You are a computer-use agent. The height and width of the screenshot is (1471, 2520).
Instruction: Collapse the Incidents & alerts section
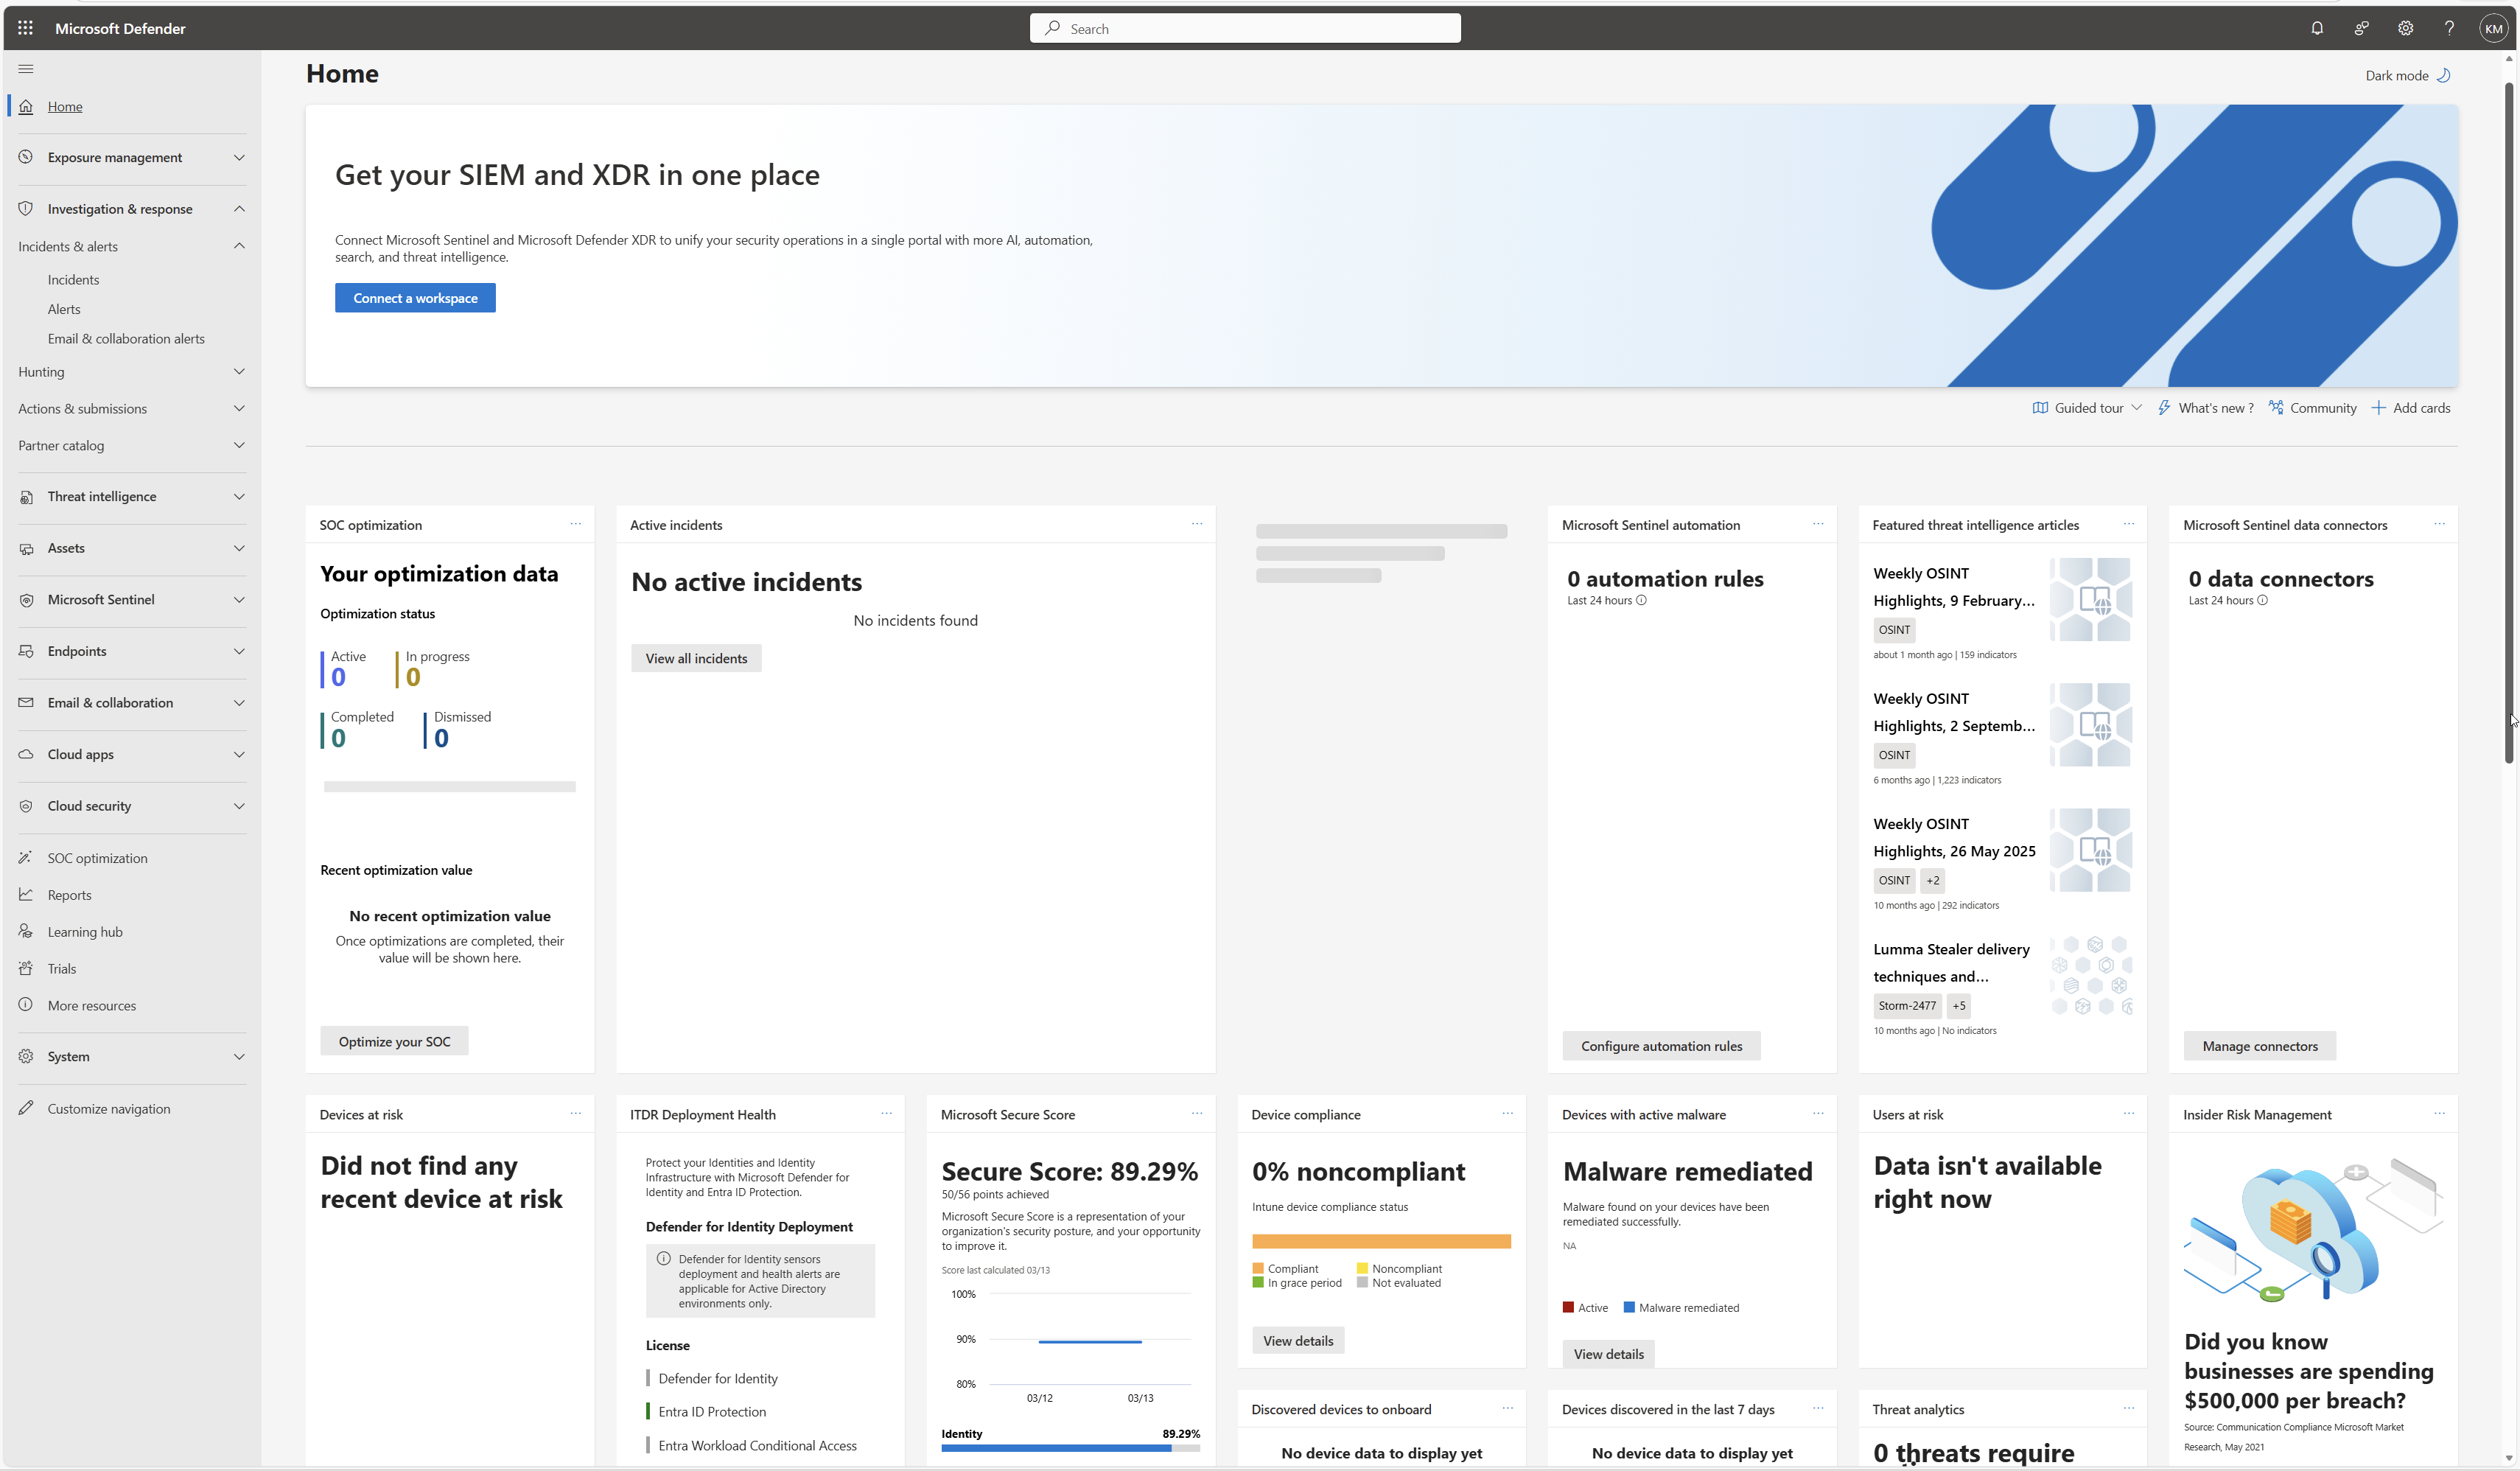(x=239, y=246)
